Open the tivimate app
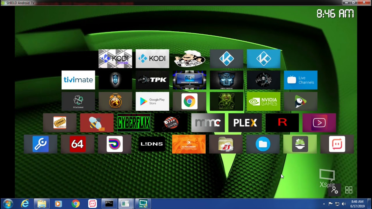This screenshot has height=209, width=372. coord(78,80)
